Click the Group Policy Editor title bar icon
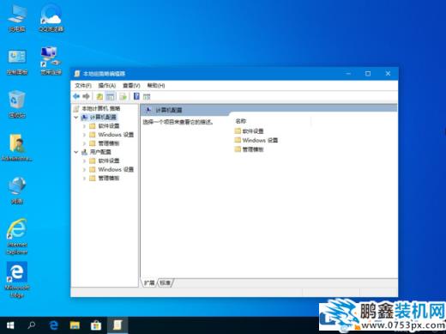 pos(77,74)
